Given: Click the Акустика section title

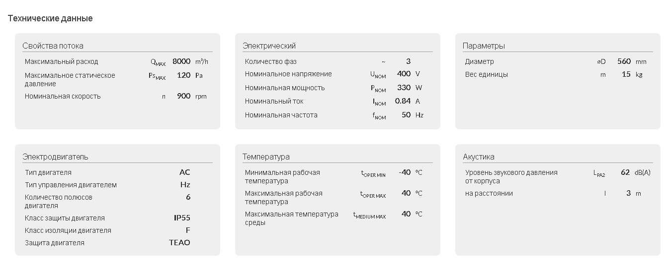Looking at the screenshot, I should pos(479,157).
